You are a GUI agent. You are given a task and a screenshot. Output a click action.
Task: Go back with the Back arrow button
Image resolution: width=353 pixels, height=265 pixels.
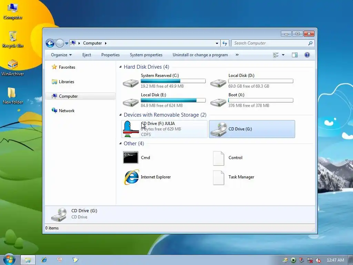tap(50, 43)
